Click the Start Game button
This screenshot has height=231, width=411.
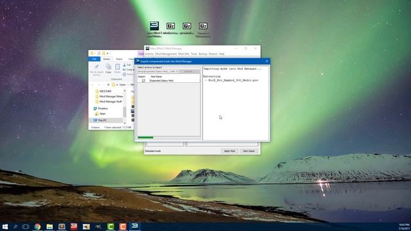(249, 151)
